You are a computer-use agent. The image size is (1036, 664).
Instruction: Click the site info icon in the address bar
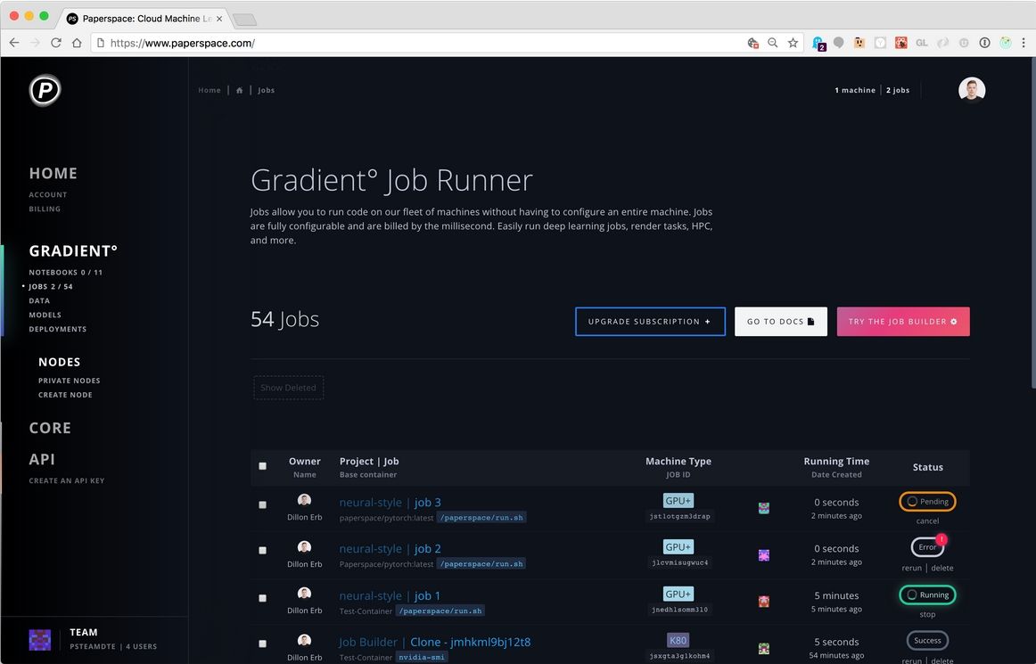point(101,43)
